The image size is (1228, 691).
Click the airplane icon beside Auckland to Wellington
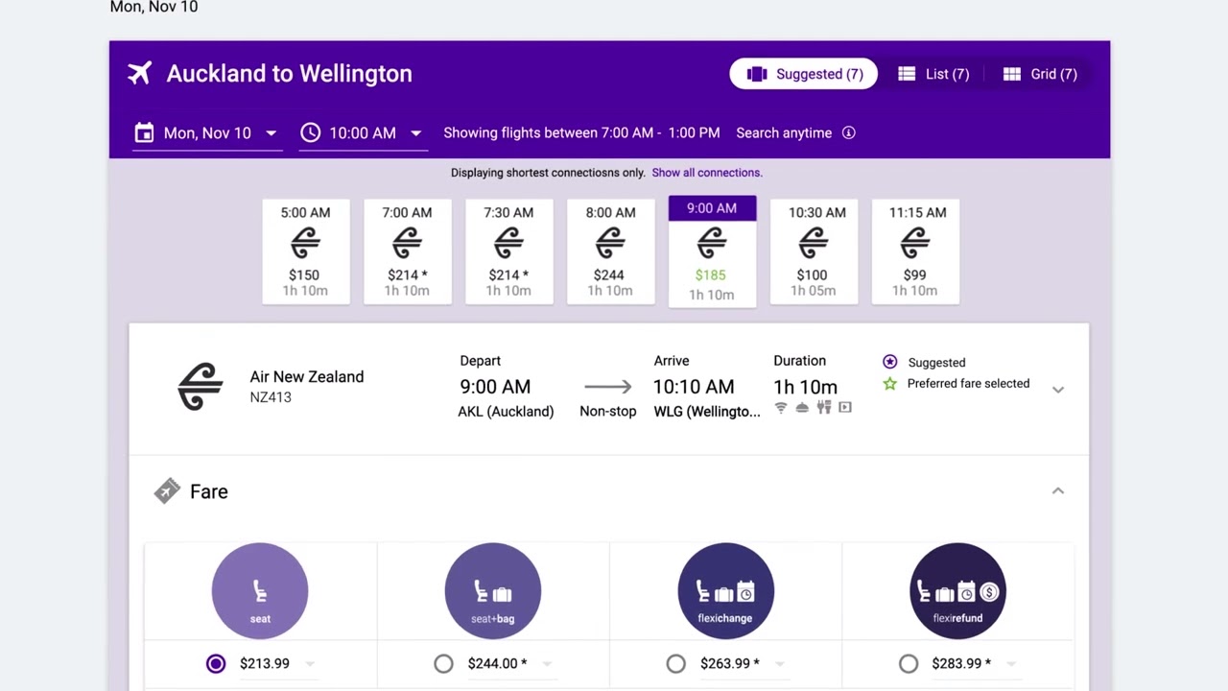point(140,74)
